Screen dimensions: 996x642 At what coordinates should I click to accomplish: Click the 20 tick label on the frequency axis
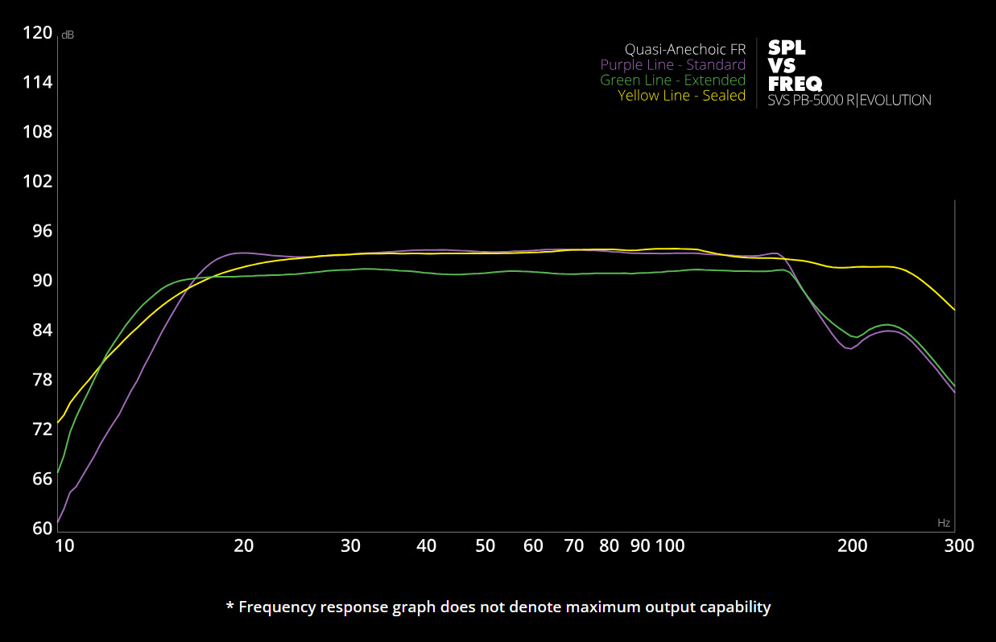pos(243,545)
